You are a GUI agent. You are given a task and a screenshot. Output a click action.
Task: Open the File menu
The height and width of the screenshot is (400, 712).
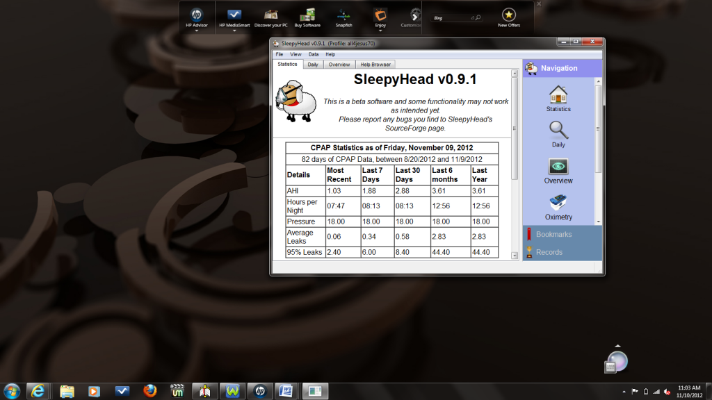click(x=280, y=54)
